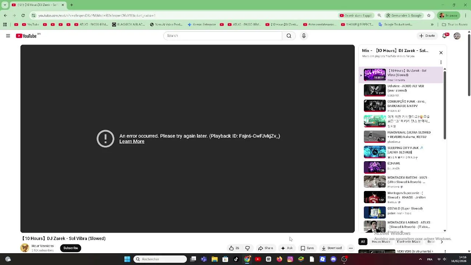Image resolution: width=471 pixels, height=265 pixels.
Task: Select the House Music chip
Action: 381,242
